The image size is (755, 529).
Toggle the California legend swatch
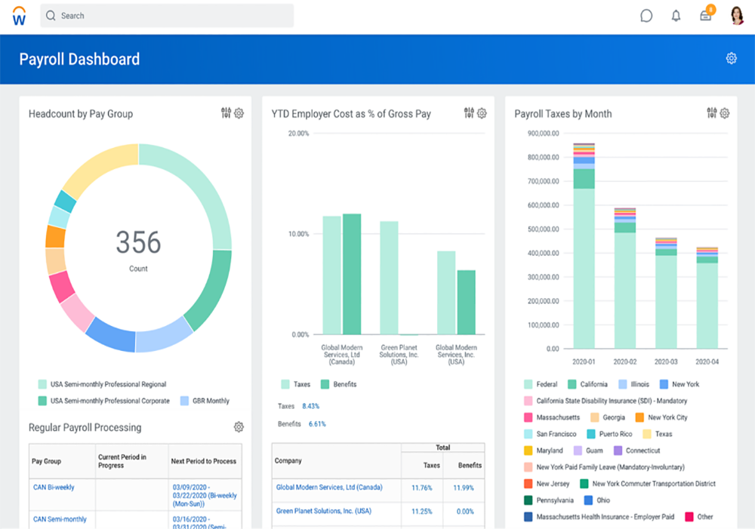572,384
